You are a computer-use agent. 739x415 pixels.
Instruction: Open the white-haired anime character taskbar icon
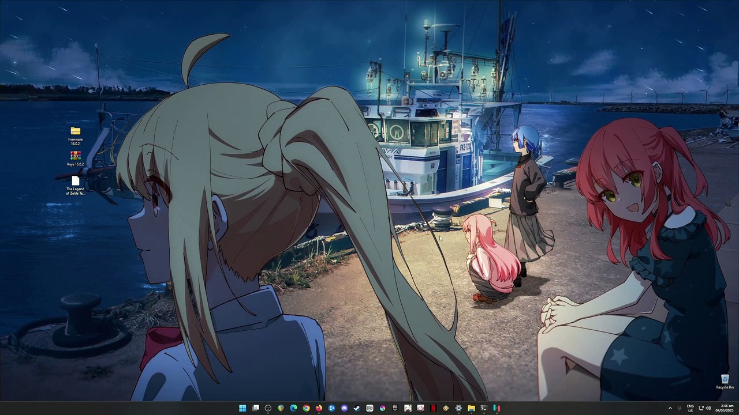coord(408,408)
